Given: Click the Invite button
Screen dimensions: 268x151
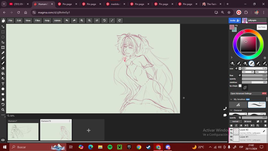Looking at the screenshot, I should pyautogui.click(x=235, y=21).
